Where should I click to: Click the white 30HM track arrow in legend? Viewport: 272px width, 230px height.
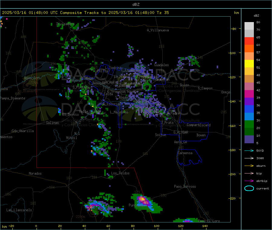pyautogui.click(x=249, y=158)
